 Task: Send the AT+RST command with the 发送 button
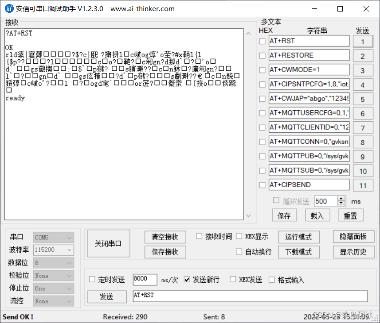[106, 297]
